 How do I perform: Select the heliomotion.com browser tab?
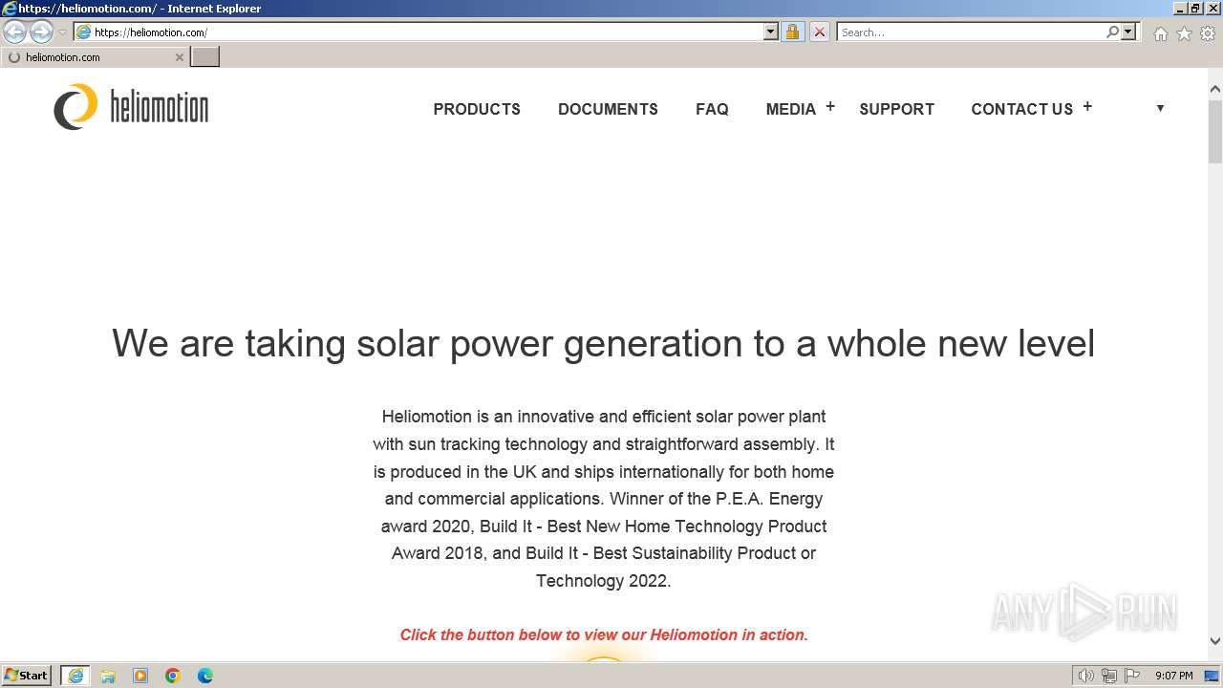coord(96,57)
